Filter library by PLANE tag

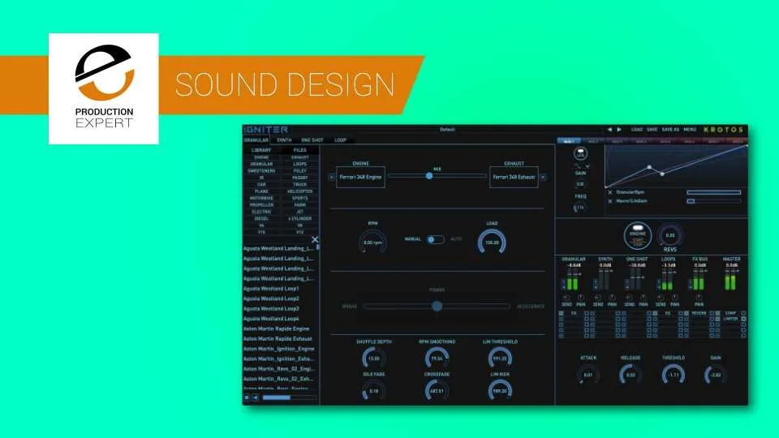(x=261, y=191)
